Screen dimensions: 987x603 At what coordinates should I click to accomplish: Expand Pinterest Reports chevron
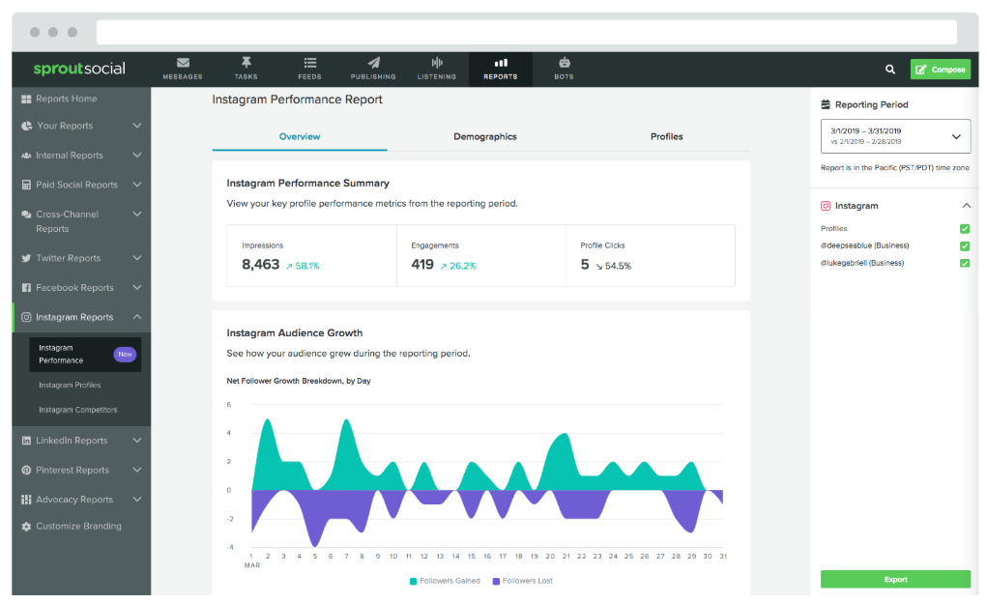pyautogui.click(x=137, y=470)
